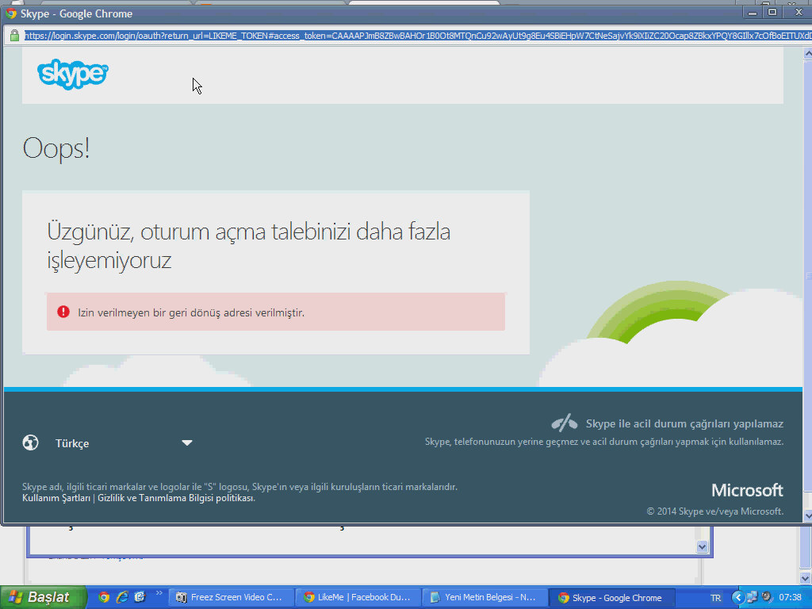Click scroll-down arrow of background window text box
The image size is (812, 609).
click(x=703, y=546)
